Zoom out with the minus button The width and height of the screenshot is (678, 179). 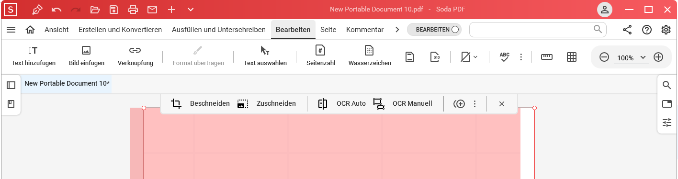click(x=604, y=57)
